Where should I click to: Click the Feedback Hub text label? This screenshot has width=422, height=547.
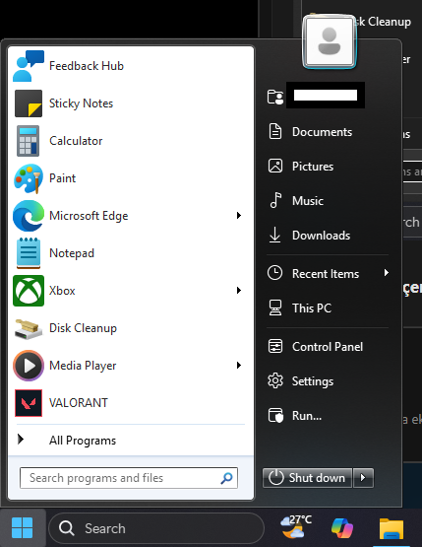[x=87, y=66]
